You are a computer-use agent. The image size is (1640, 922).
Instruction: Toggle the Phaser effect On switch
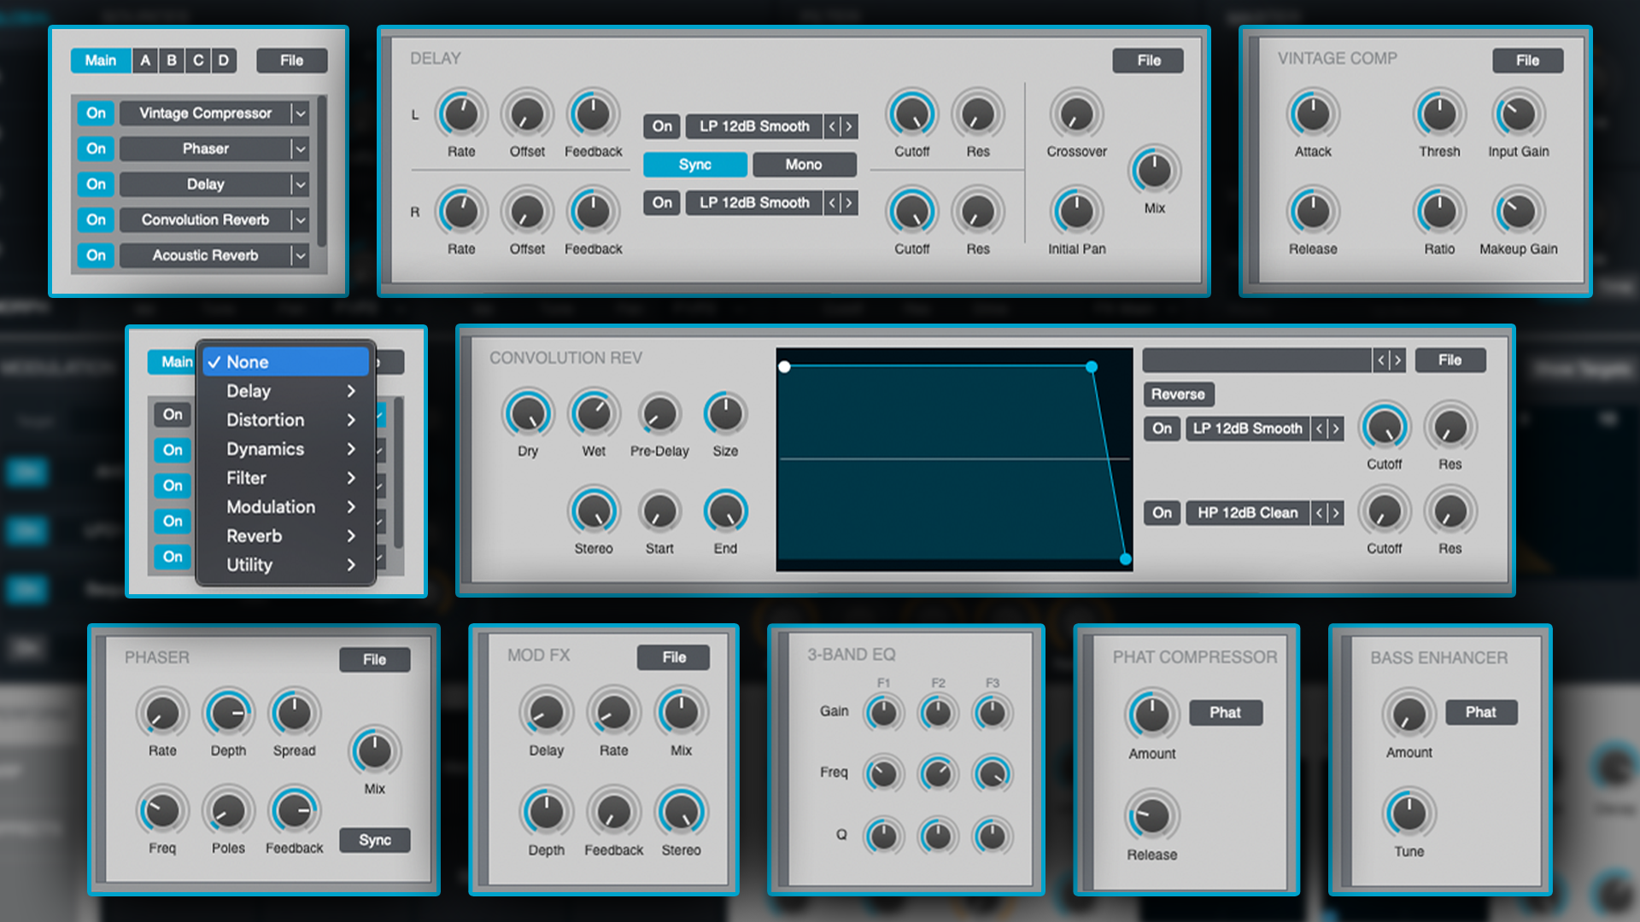pos(96,149)
